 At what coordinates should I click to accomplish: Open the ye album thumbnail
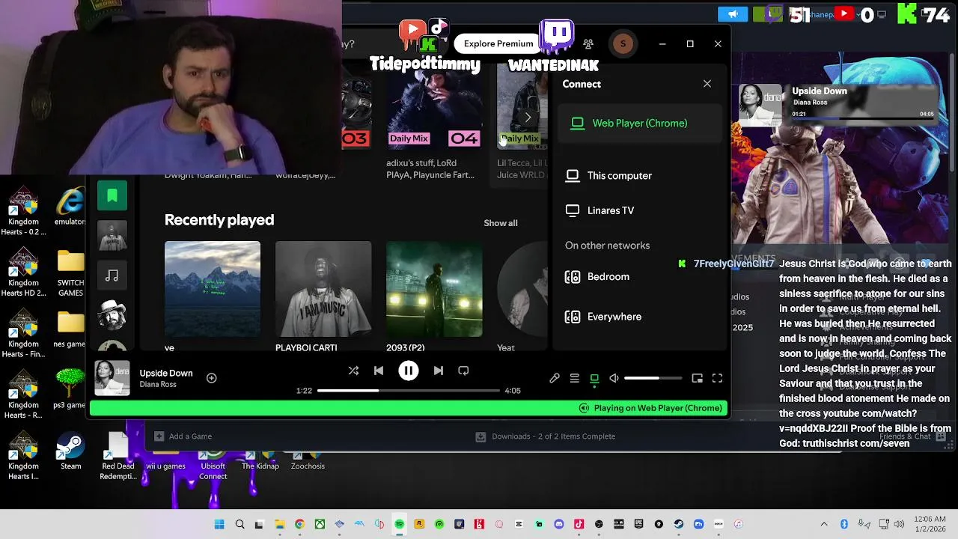(213, 289)
